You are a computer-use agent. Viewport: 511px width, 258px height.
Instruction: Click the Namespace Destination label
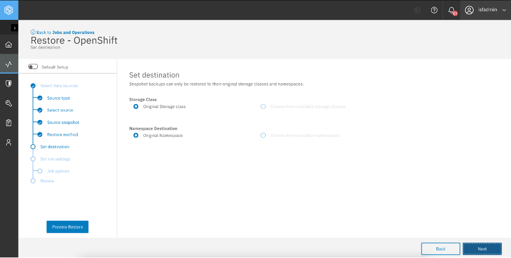pyautogui.click(x=153, y=128)
